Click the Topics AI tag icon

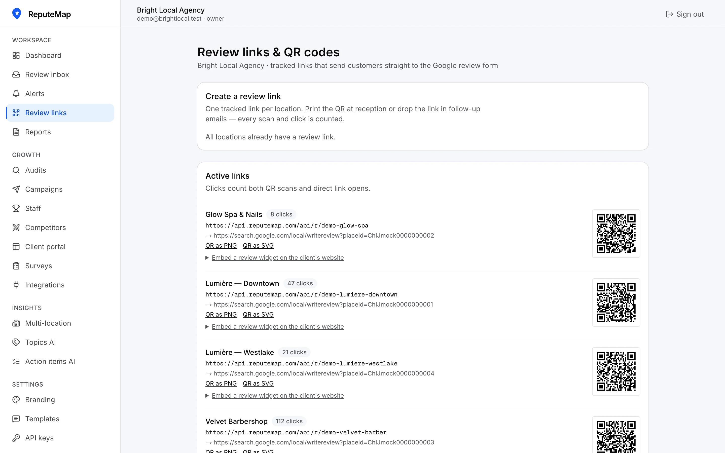(x=16, y=343)
